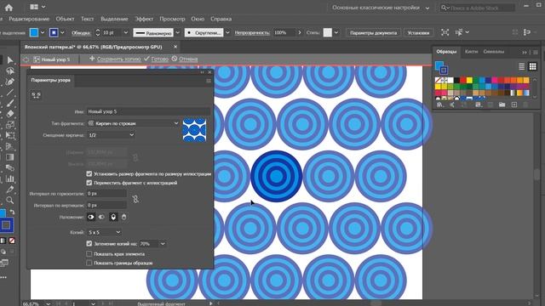Open the Объект menu
545x306 pixels.
[65, 19]
